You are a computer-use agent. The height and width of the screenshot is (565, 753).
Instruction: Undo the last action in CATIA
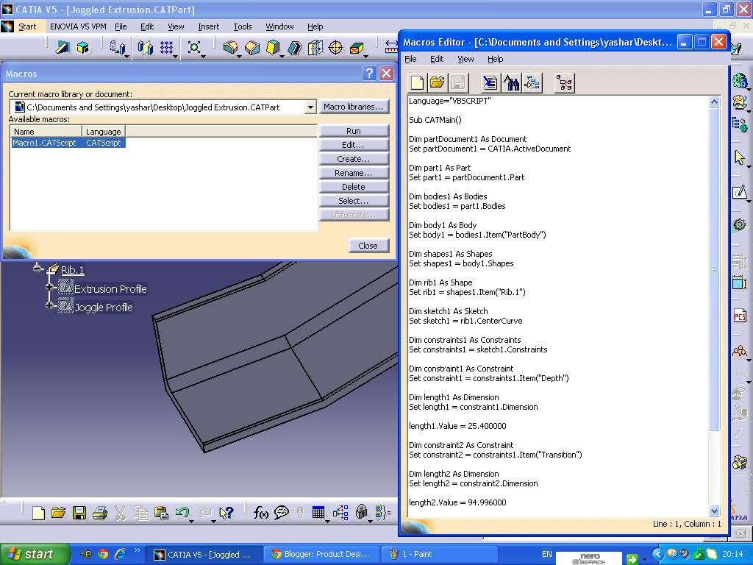point(182,511)
